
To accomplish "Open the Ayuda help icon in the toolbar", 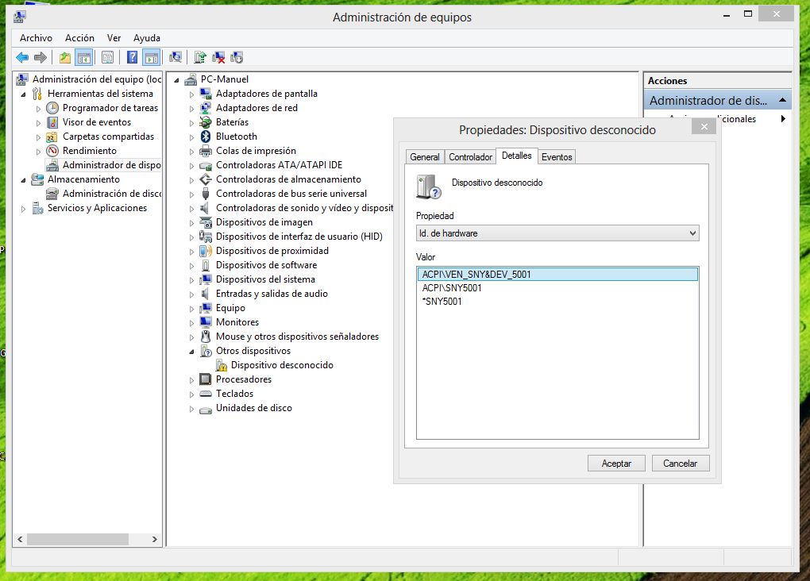I will (x=131, y=56).
